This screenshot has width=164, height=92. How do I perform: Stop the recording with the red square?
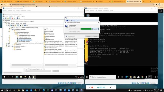click(x=92, y=87)
